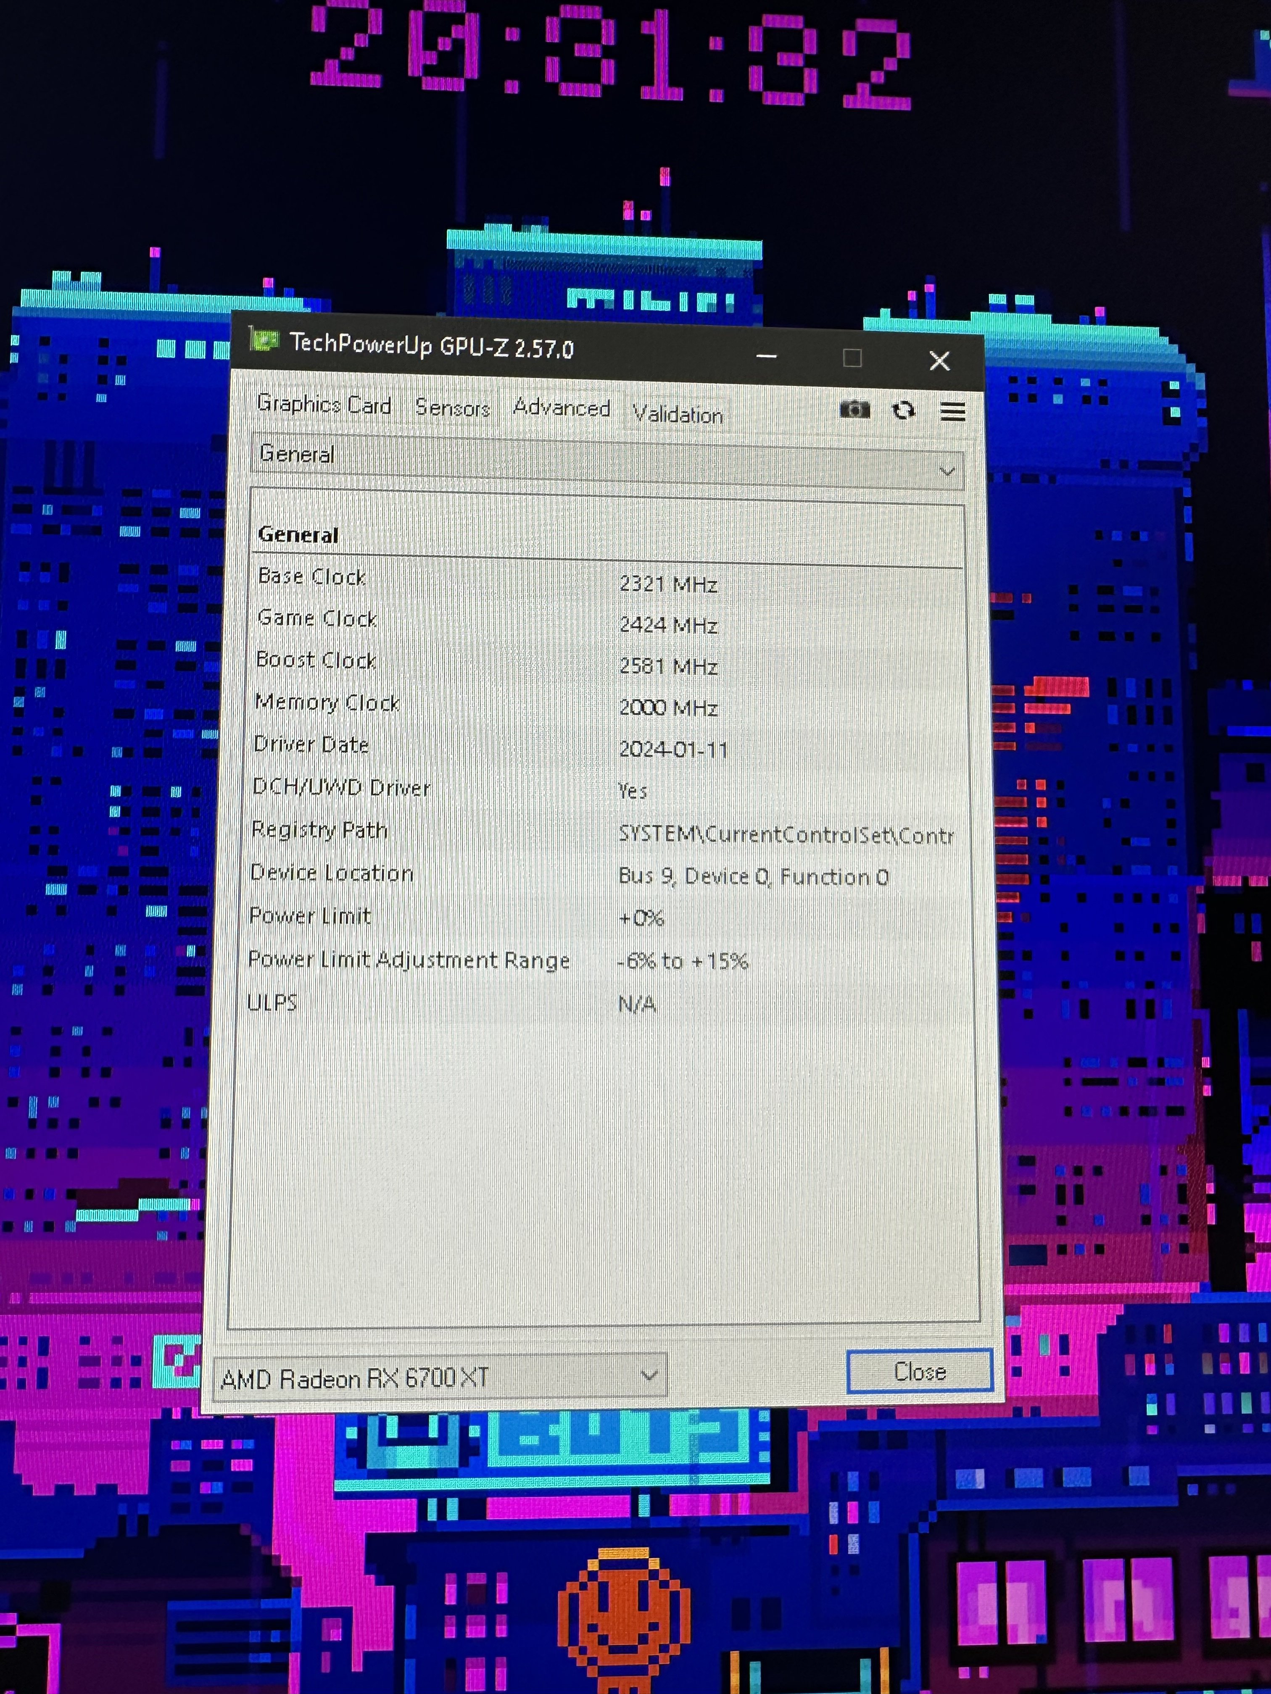The width and height of the screenshot is (1271, 1694).
Task: Close GPU-Z with the title bar X
Action: point(939,361)
